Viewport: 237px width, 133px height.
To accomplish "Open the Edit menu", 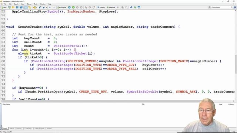I will coord(10,4).
